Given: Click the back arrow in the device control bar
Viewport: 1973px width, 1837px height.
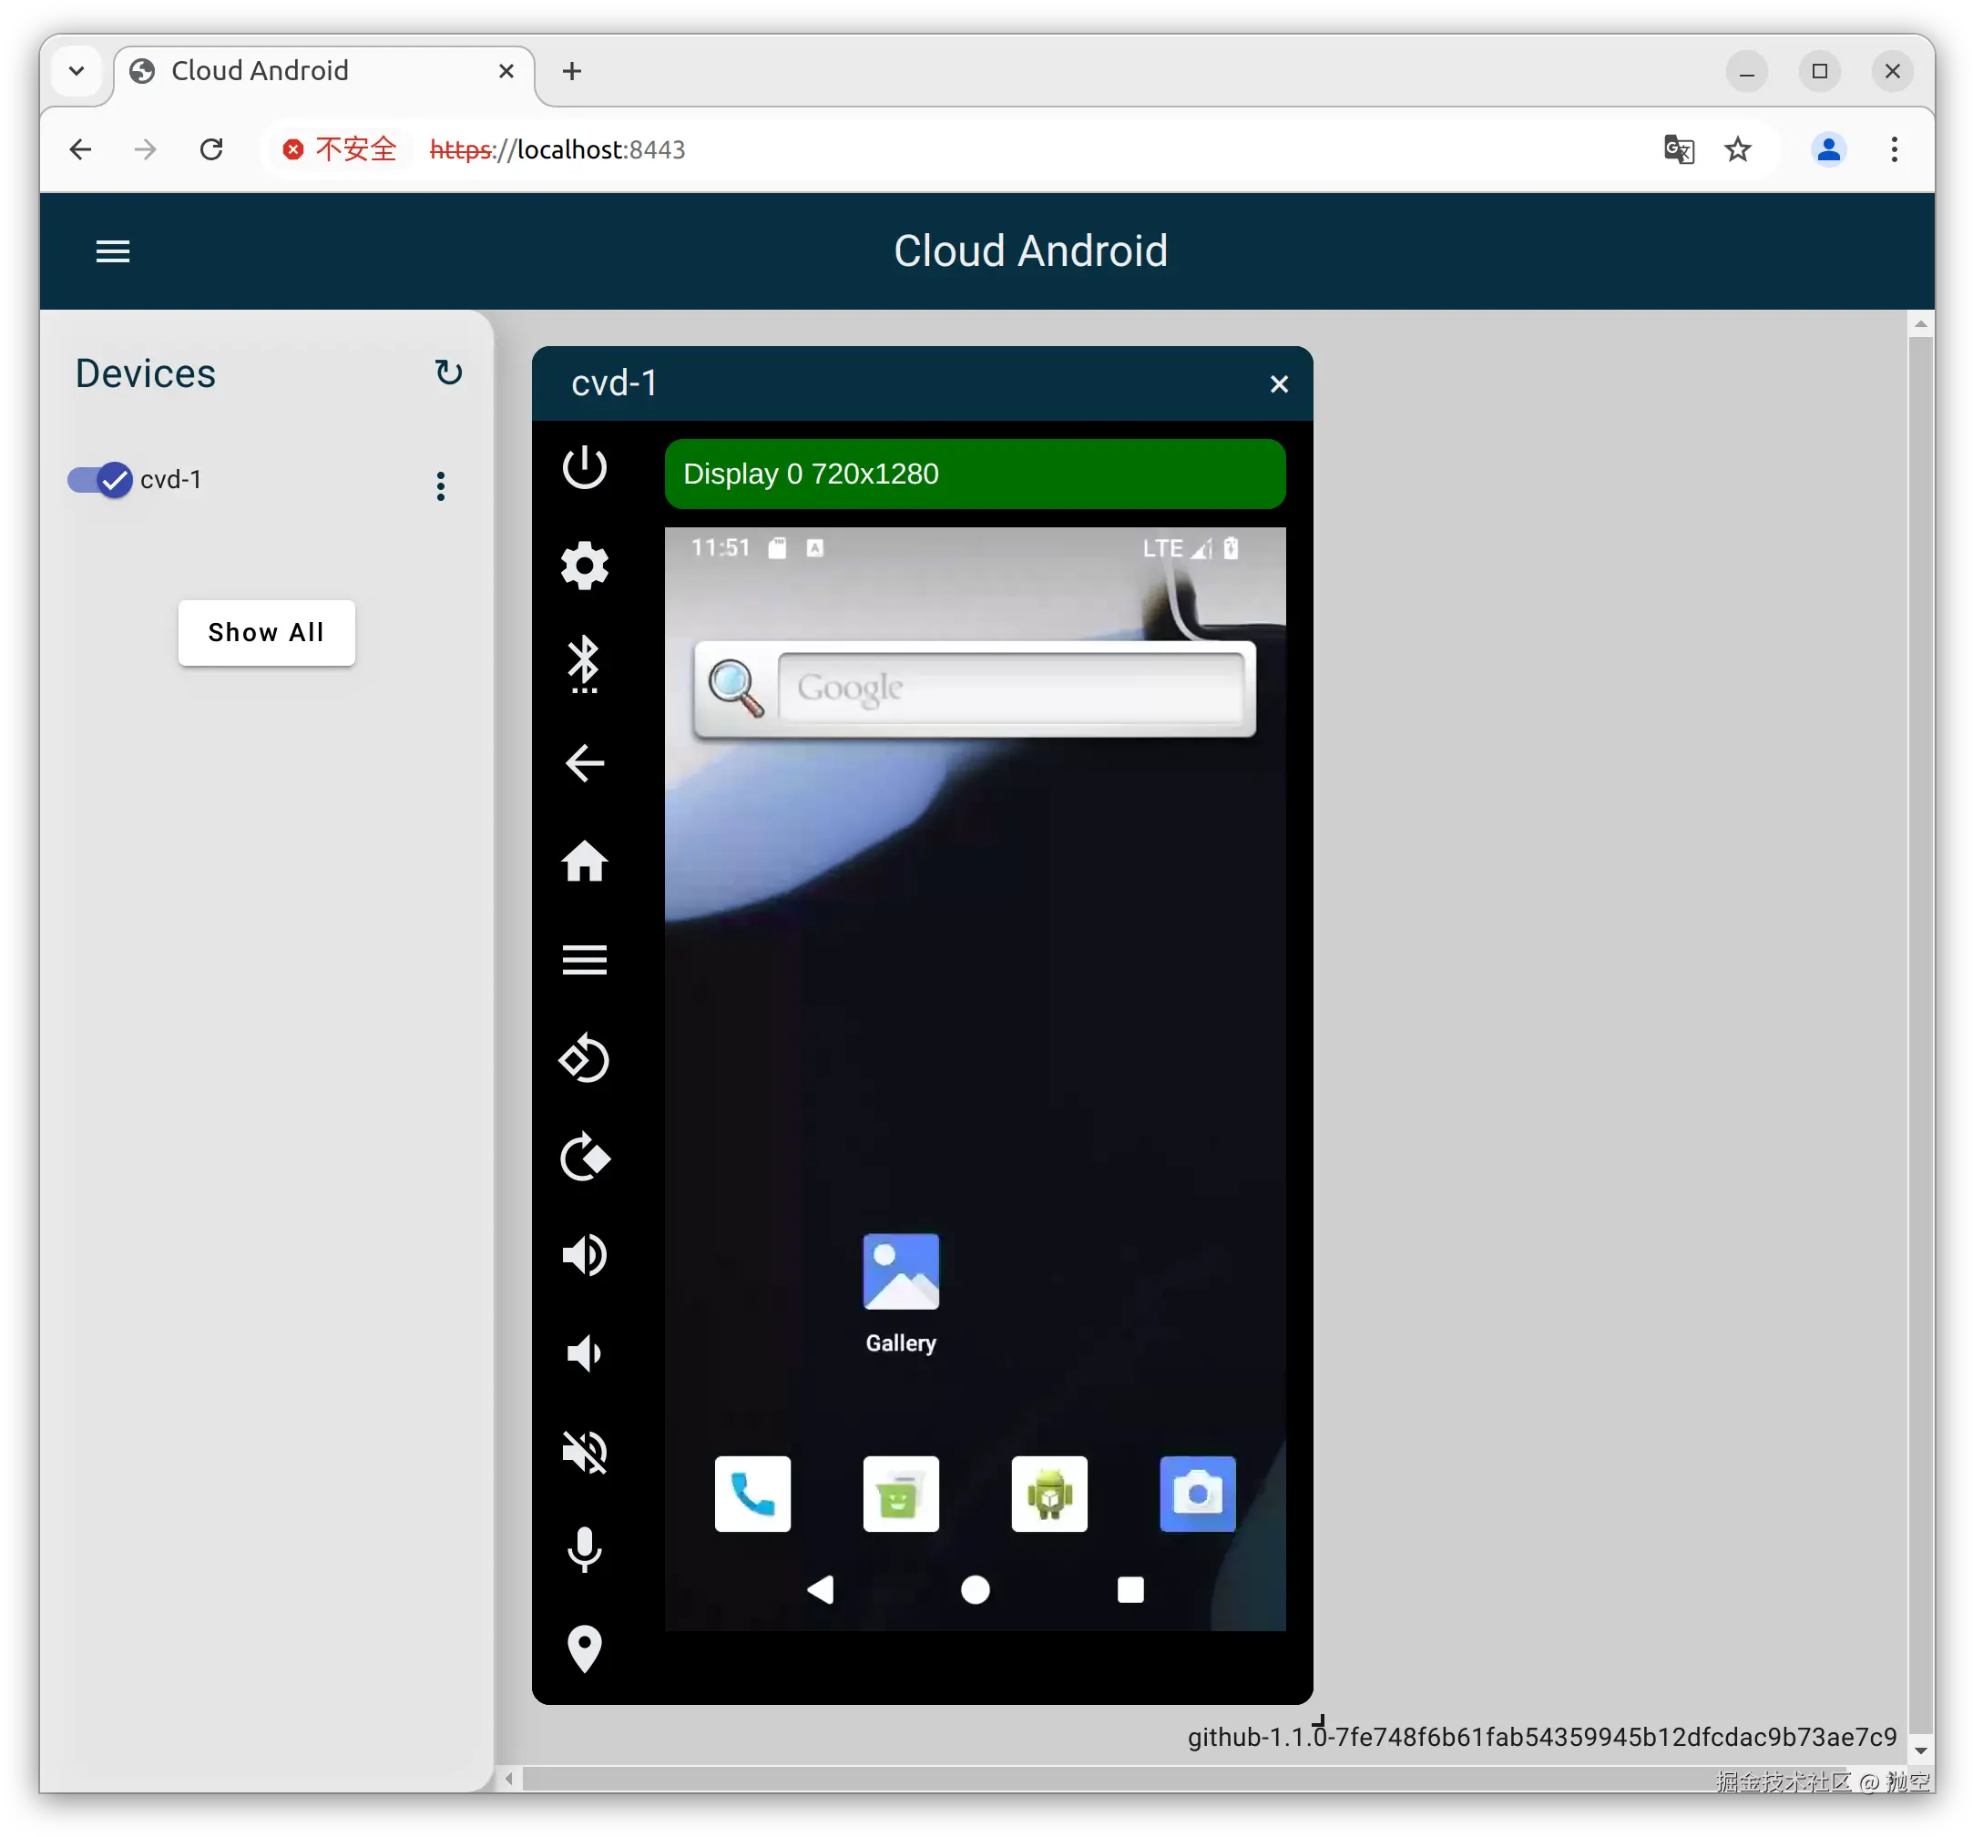Looking at the screenshot, I should point(585,763).
